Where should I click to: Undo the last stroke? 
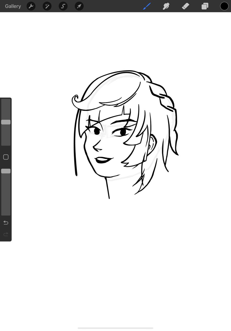point(6,223)
